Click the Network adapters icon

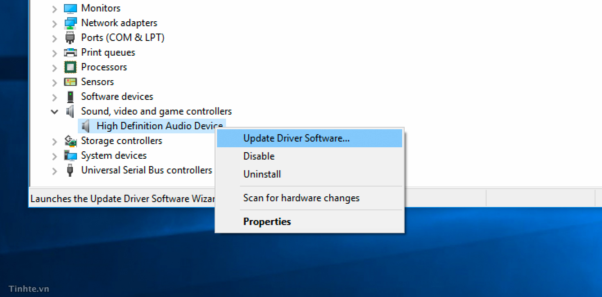(x=70, y=22)
